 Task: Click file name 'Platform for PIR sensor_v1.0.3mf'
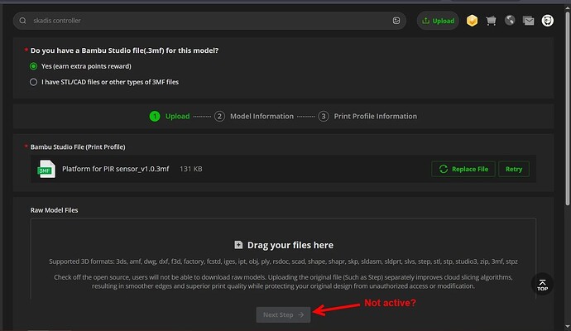pyautogui.click(x=115, y=169)
